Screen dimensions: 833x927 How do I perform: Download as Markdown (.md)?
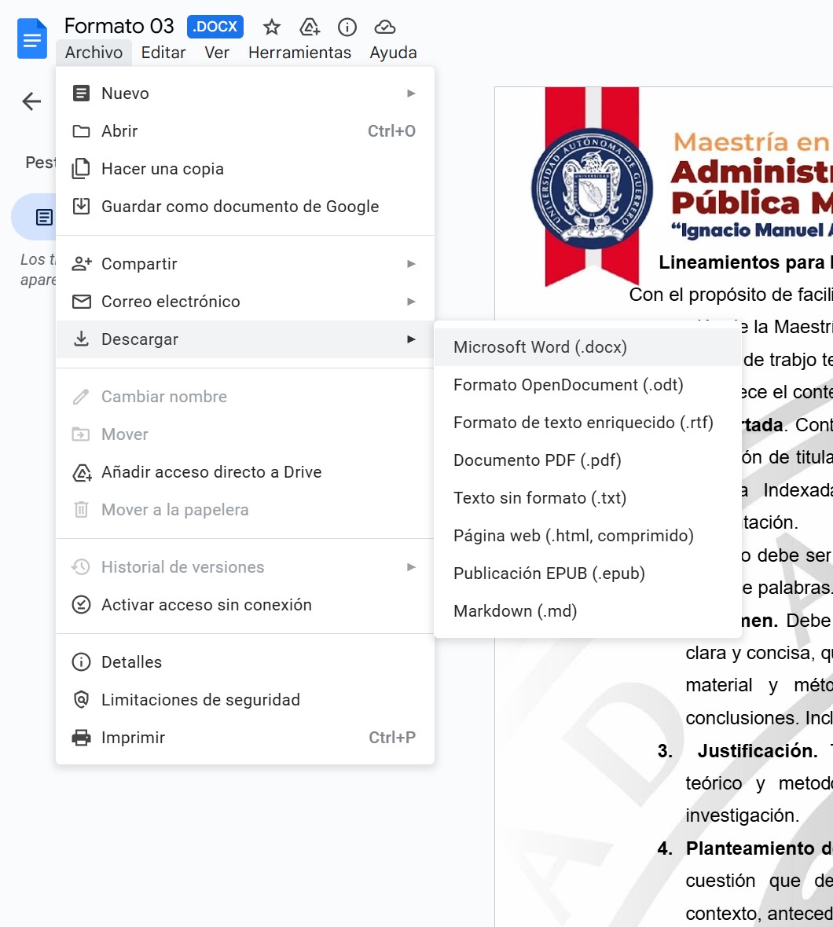tap(588, 611)
